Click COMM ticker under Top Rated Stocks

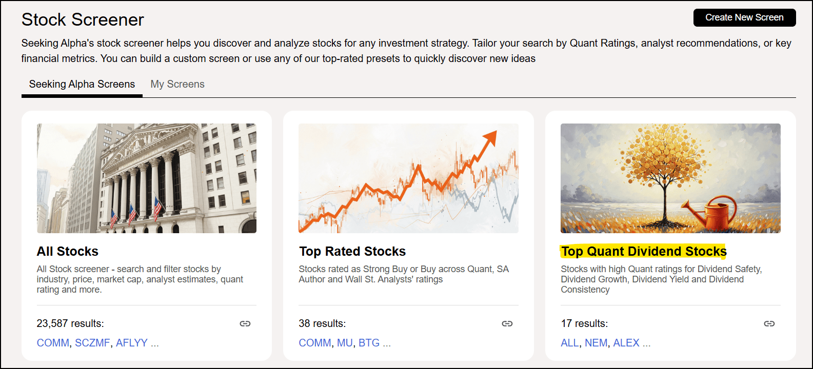coord(315,343)
